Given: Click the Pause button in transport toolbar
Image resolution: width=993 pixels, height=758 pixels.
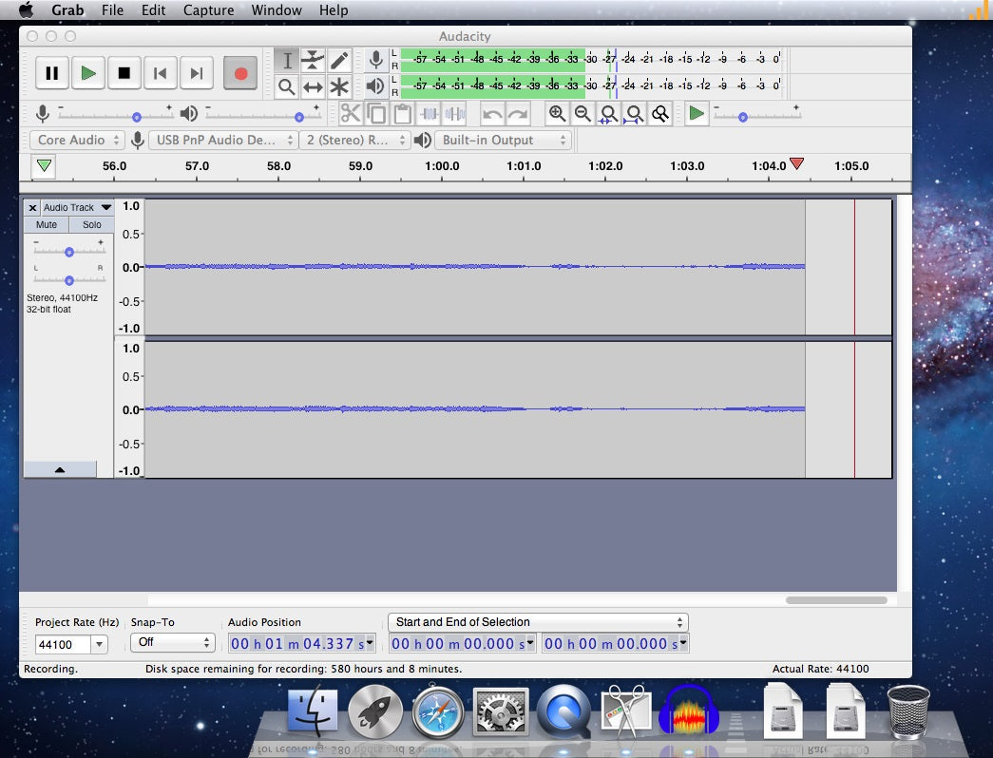Looking at the screenshot, I should [x=52, y=73].
